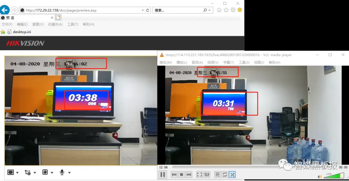Toggle VLC loop/repeat mode

click(225, 175)
